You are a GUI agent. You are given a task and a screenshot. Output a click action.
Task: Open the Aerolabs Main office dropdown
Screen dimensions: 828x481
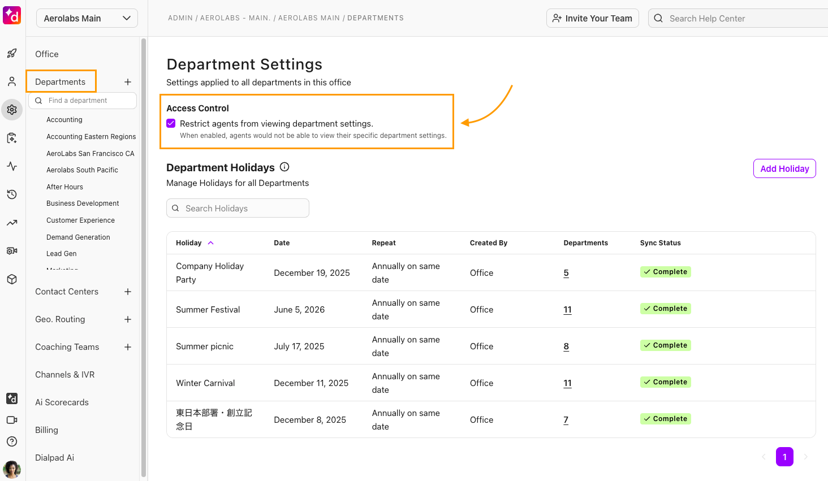coord(87,18)
